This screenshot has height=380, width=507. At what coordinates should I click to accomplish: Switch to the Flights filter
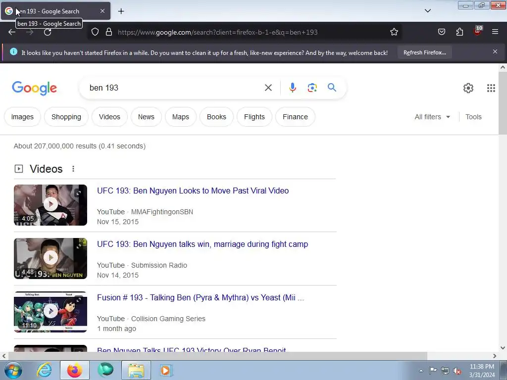click(x=254, y=117)
